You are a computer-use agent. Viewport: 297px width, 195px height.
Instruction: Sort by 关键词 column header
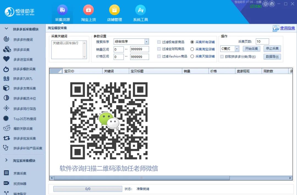[x=116, y=71]
